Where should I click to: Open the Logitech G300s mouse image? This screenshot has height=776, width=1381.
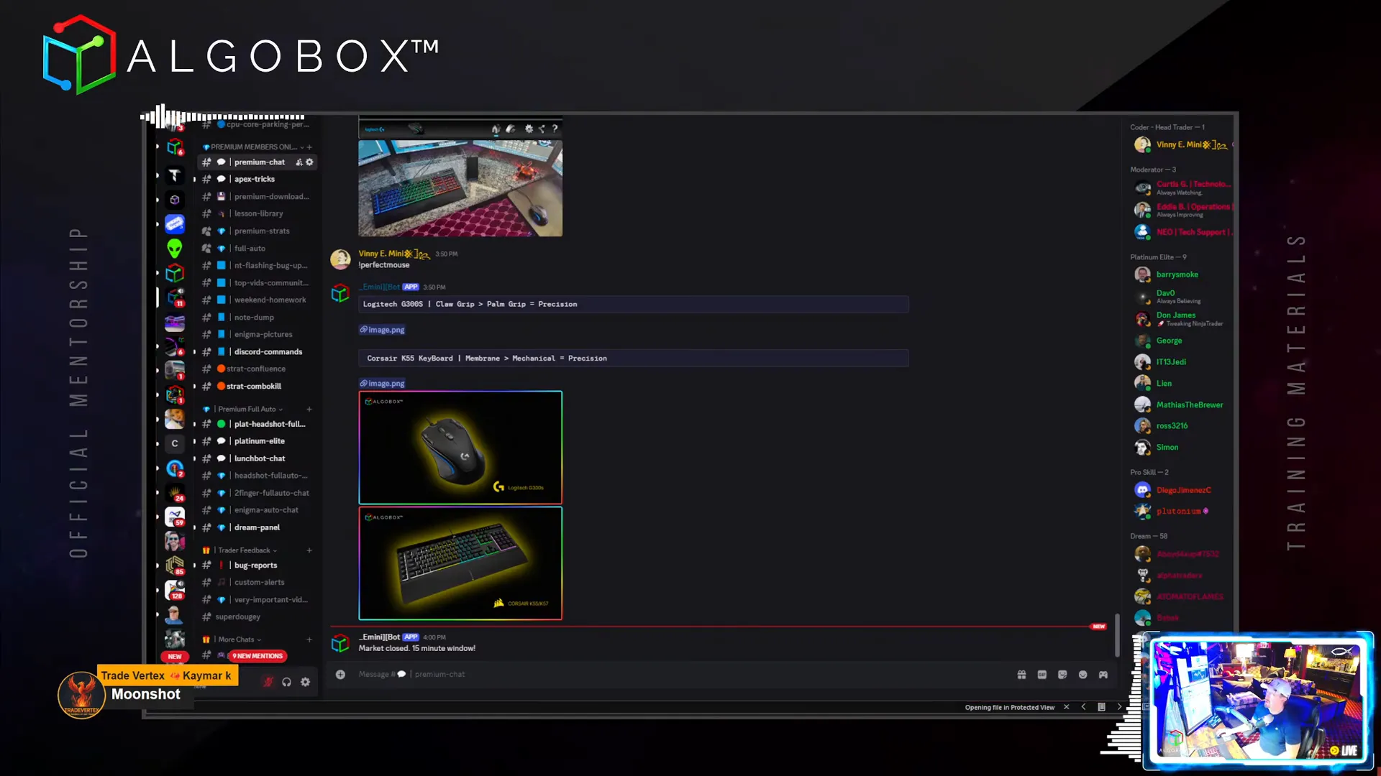[460, 448]
